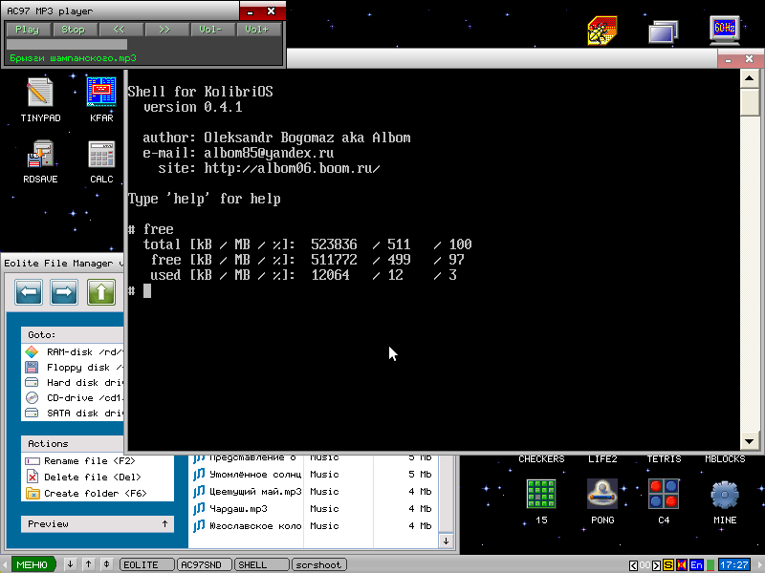Viewport: 765px width, 573px height.
Task: Open the MINE game icon
Action: [x=725, y=494]
